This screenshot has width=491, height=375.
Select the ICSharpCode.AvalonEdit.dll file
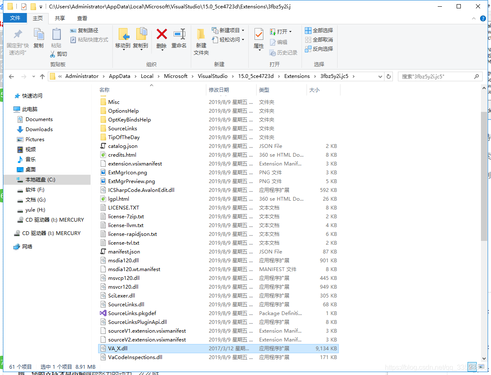click(x=218, y=190)
